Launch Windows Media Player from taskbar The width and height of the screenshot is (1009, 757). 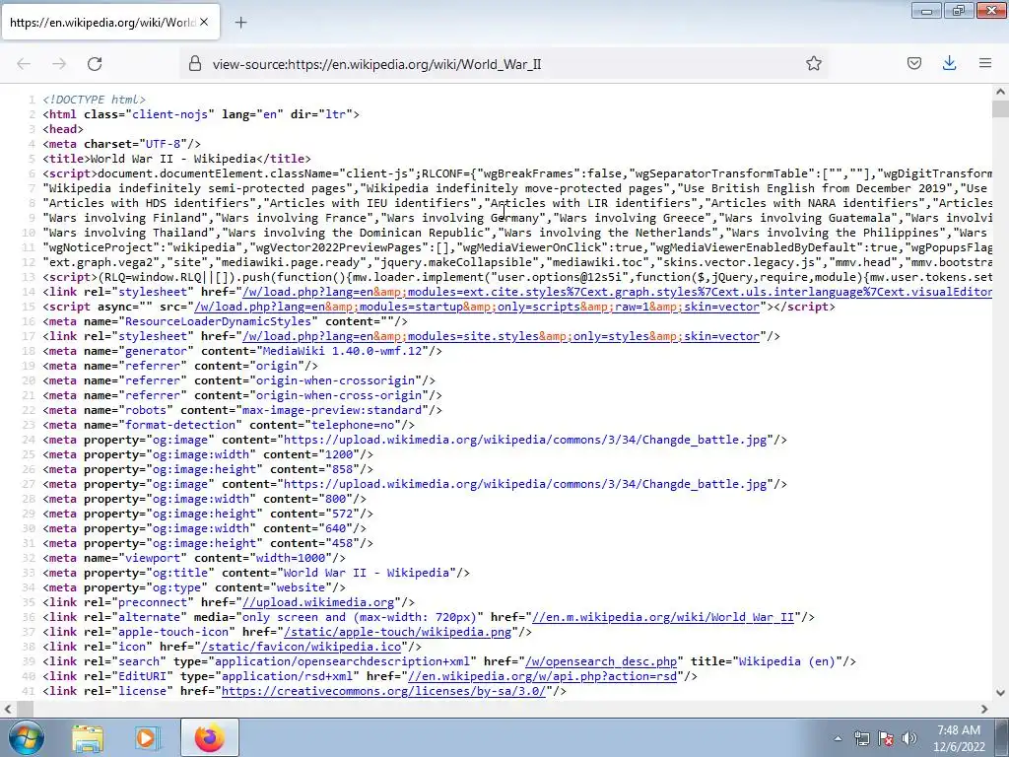coord(147,738)
